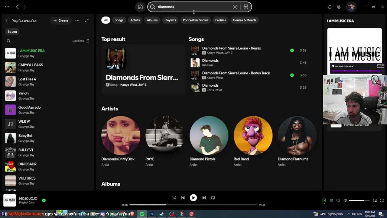The image size is (387, 218).
Task: Toggle repeat mode
Action: point(213,198)
